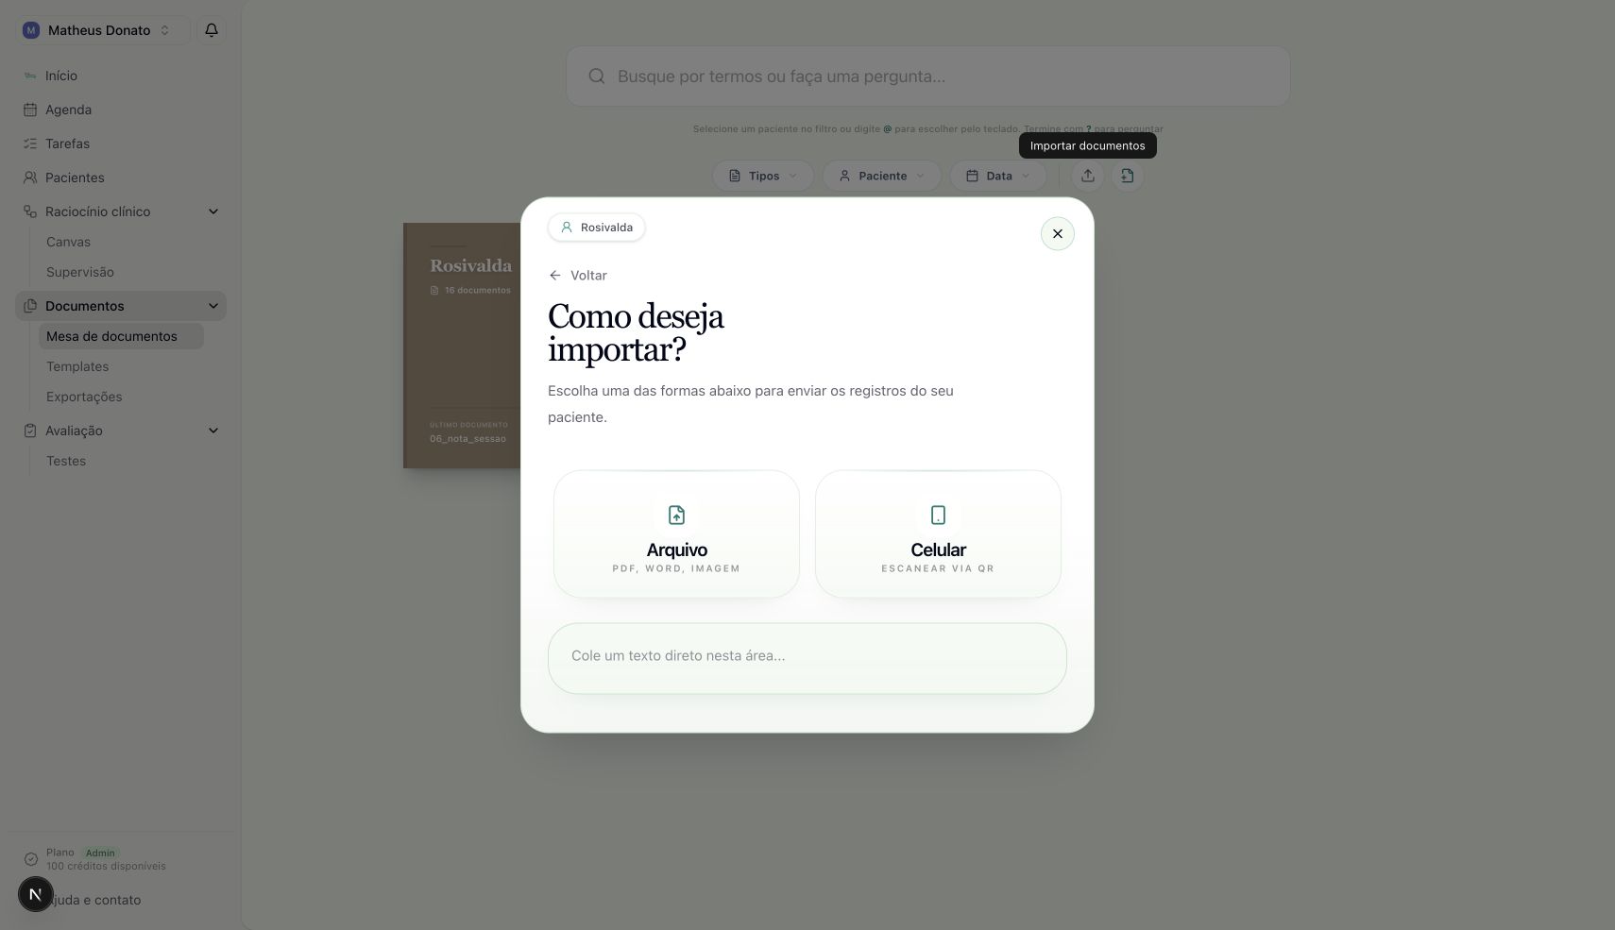Click the Rosivalda patient chip

pos(597,228)
